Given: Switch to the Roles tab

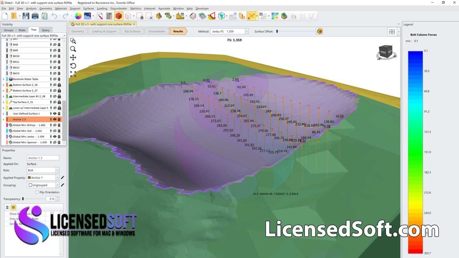Looking at the screenshot, I should click(x=22, y=30).
